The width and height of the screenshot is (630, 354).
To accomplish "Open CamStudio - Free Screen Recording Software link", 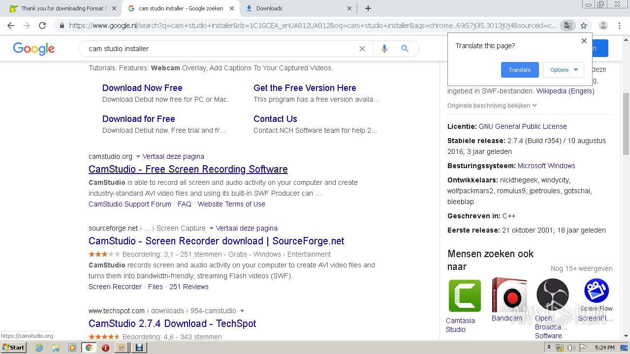I will click(x=188, y=169).
